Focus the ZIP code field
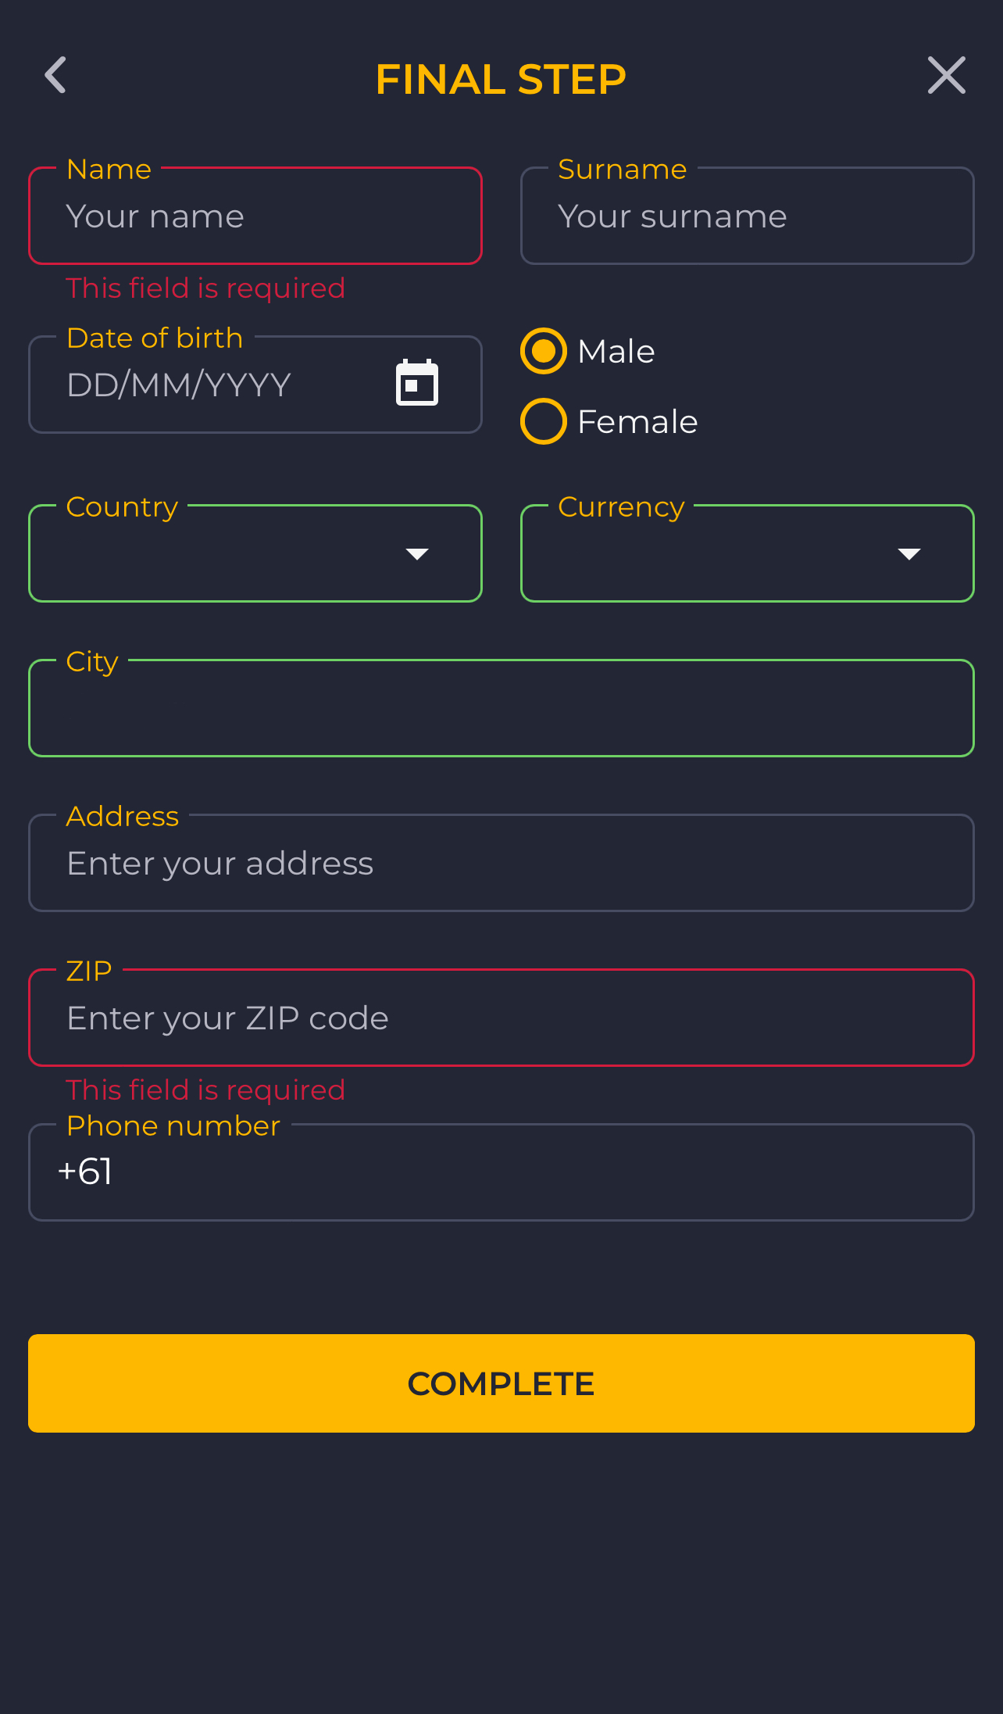This screenshot has height=1714, width=1003. click(501, 1018)
